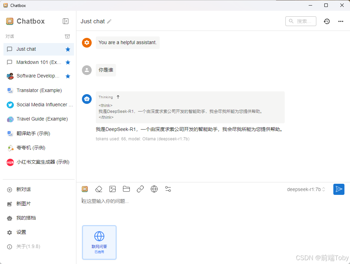Open Markdown 101 conversation

point(39,62)
